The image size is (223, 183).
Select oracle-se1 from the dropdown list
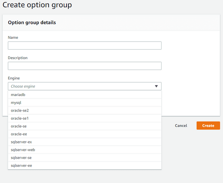pos(85,118)
